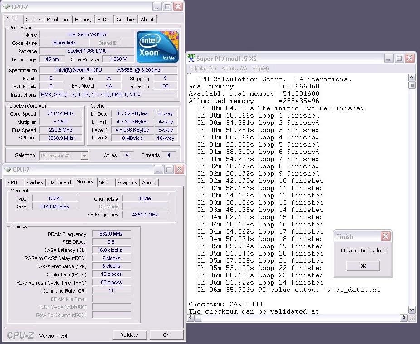The height and width of the screenshot is (344, 420).
Task: Click Super PI vertical scrollbar down arrow
Action: [x=412, y=310]
